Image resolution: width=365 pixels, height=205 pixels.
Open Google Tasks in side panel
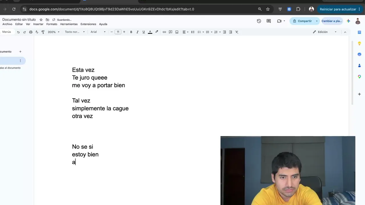(359, 54)
